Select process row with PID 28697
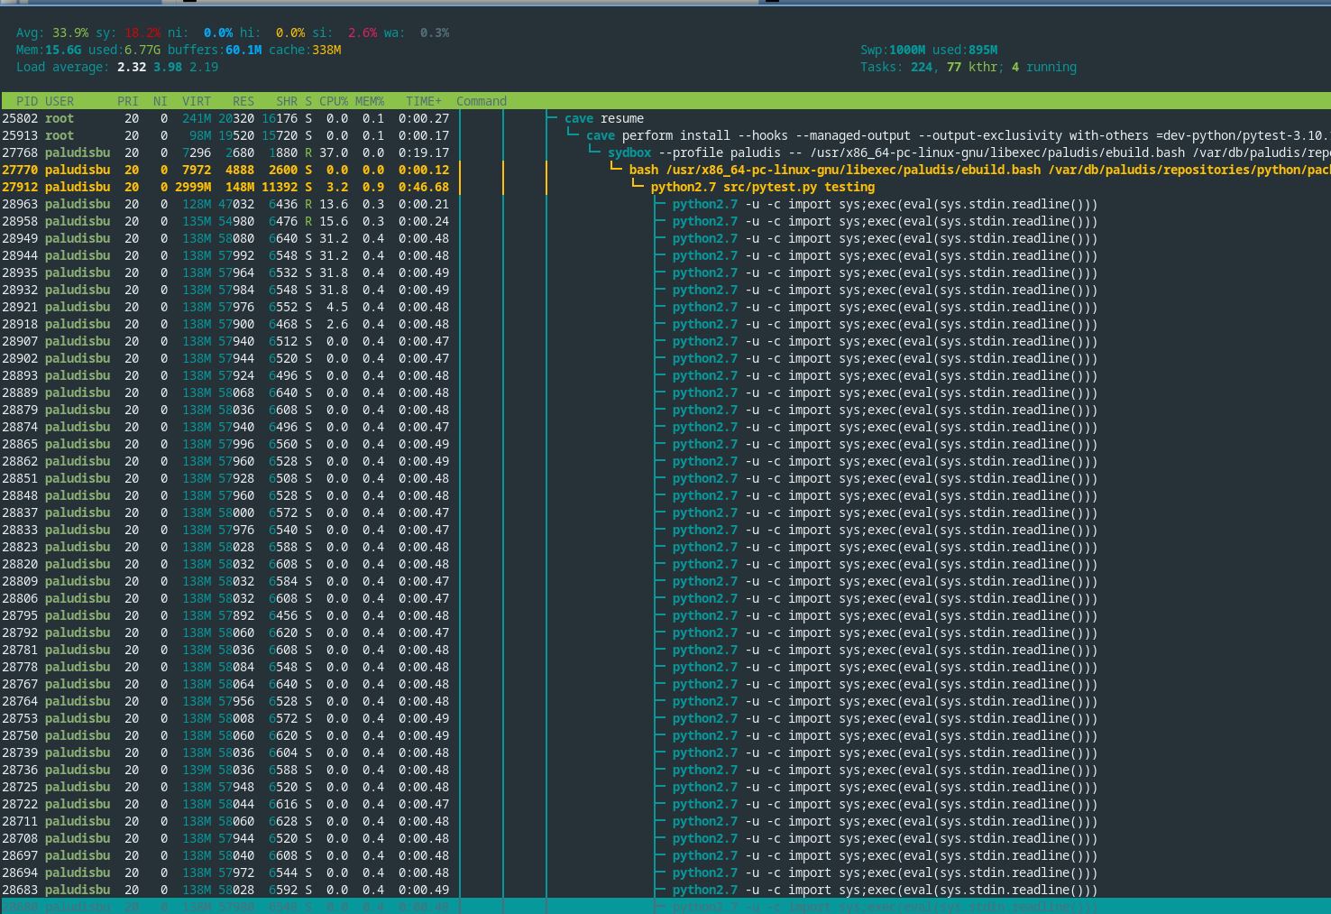This screenshot has width=1331, height=914. (x=665, y=855)
